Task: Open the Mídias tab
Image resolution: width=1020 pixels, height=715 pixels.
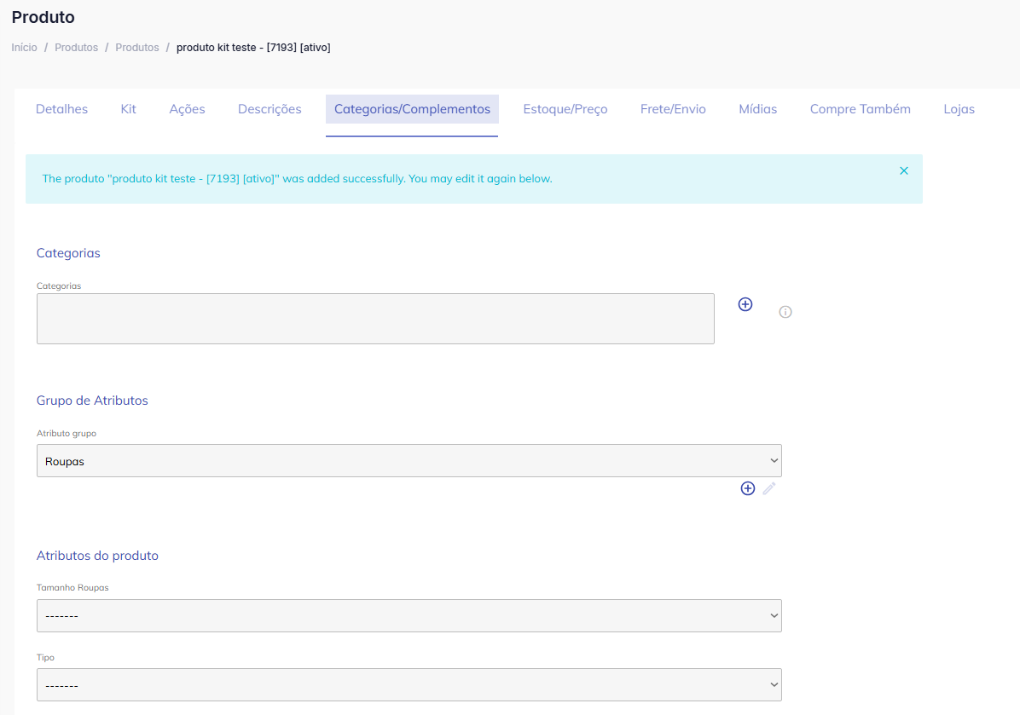Action: [757, 109]
